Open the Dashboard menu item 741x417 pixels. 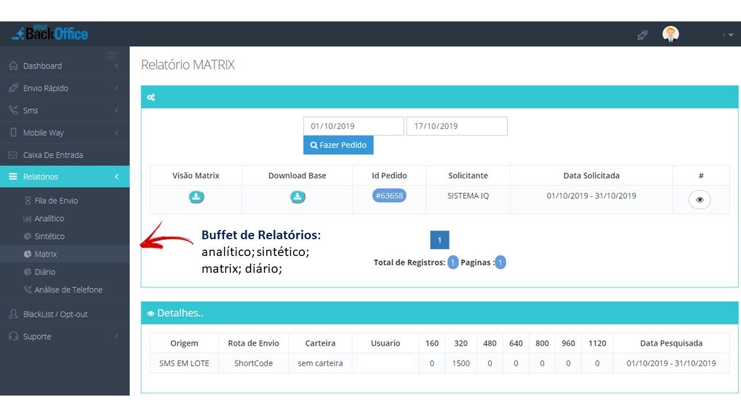pyautogui.click(x=65, y=66)
